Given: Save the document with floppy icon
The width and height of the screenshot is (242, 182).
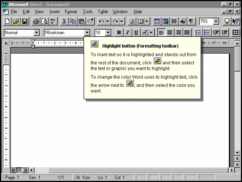Looking at the screenshot, I should pos(25,21).
